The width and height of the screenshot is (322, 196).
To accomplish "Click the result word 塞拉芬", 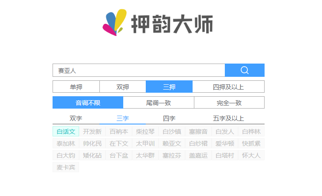I will tap(172, 155).
